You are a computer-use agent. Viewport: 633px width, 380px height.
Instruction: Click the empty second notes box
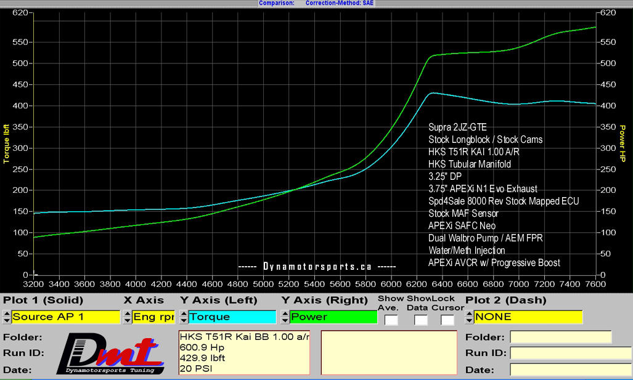click(389, 352)
